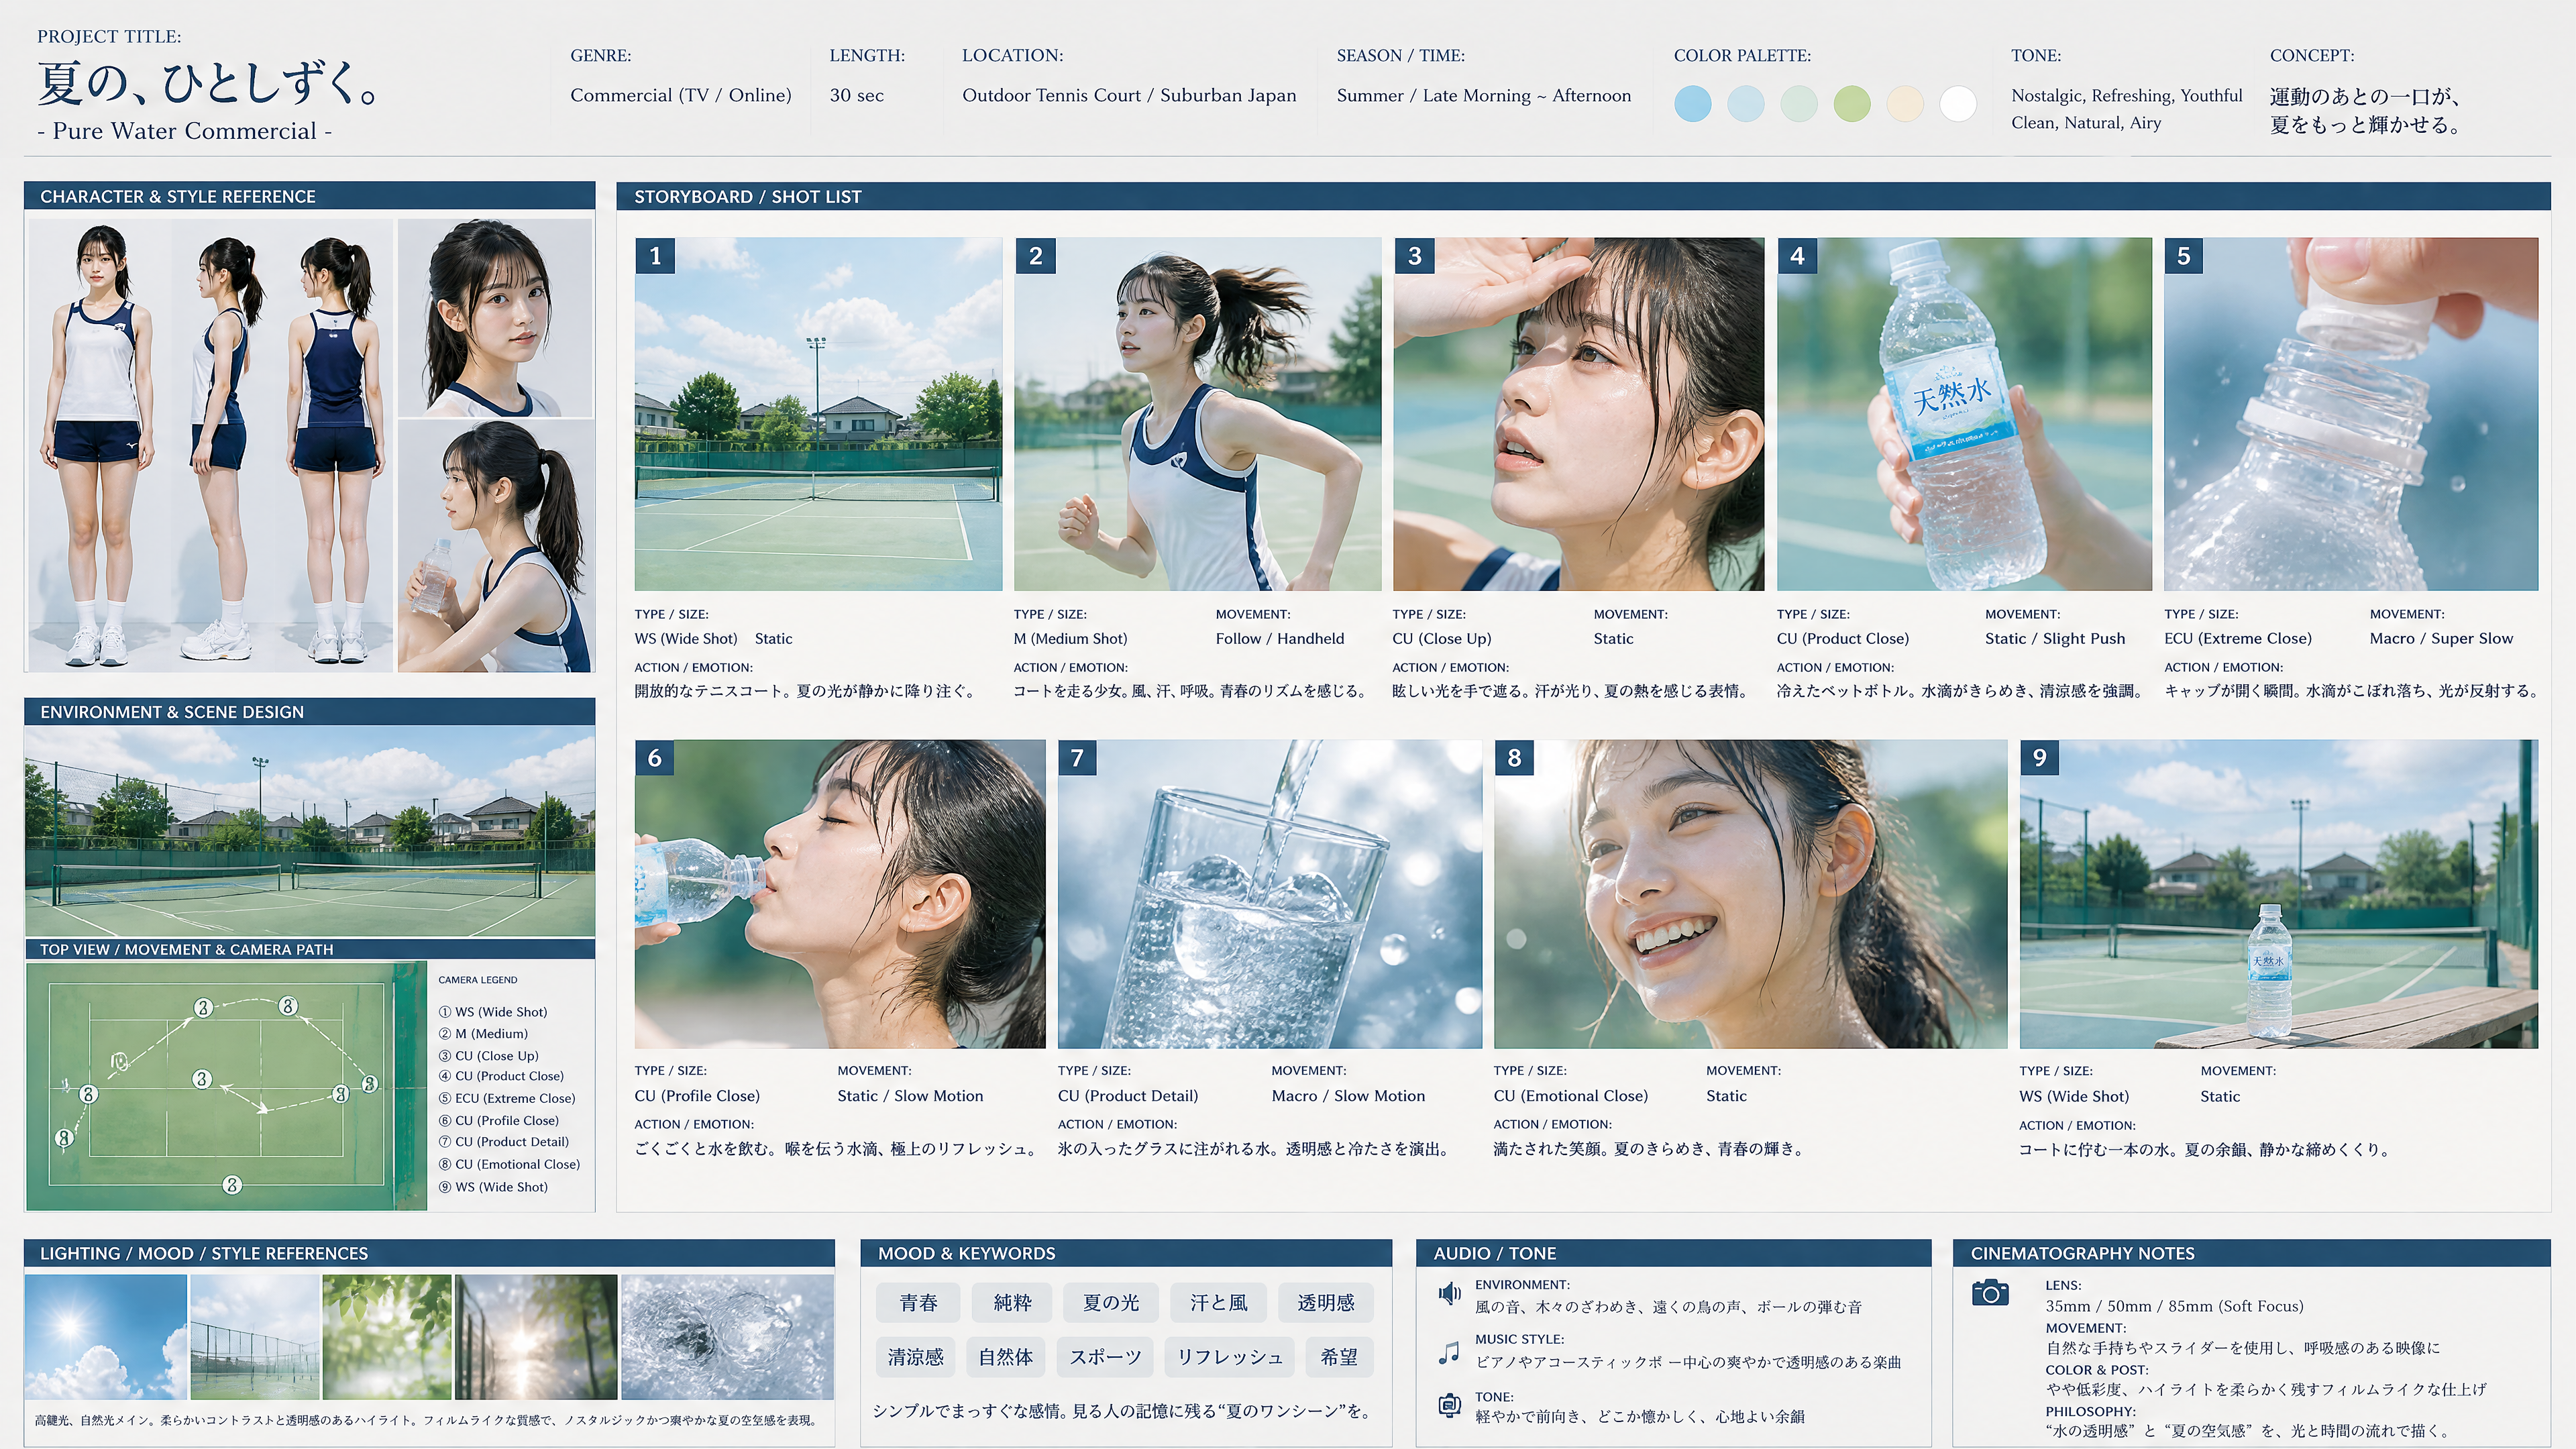Open storyboard shot 1 tennis court image

click(818, 414)
